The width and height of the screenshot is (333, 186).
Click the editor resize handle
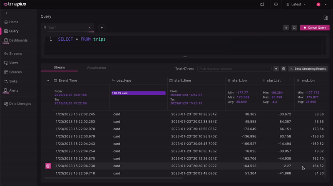[x=185, y=57]
